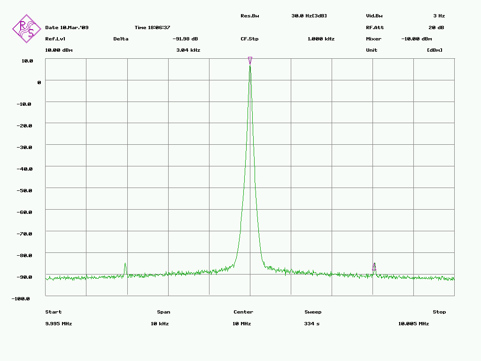481x361 pixels.
Task: Click the 1.000 kHz step value
Action: [x=321, y=39]
